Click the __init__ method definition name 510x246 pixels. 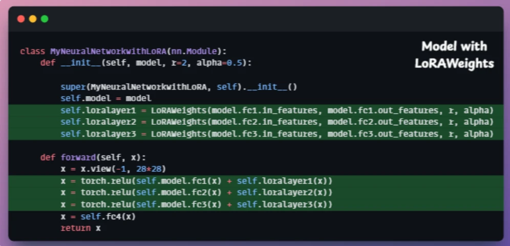pyautogui.click(x=81, y=63)
